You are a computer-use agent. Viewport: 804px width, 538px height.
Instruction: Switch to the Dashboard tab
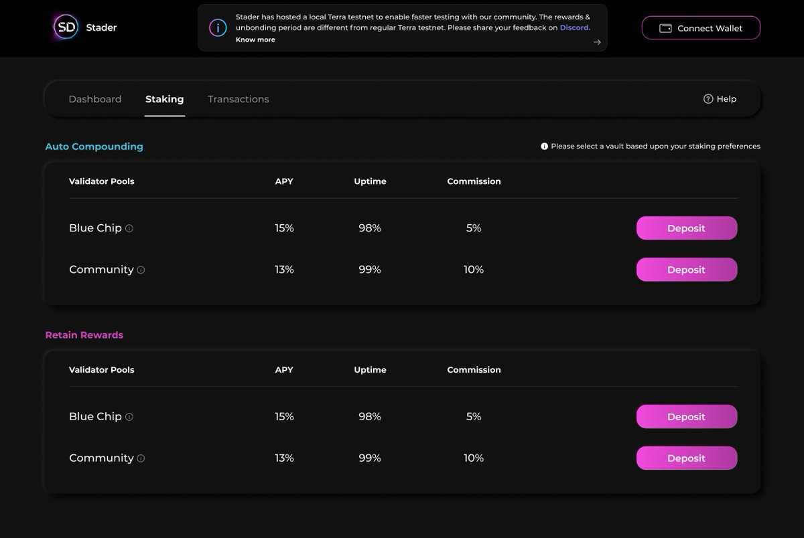tap(94, 98)
